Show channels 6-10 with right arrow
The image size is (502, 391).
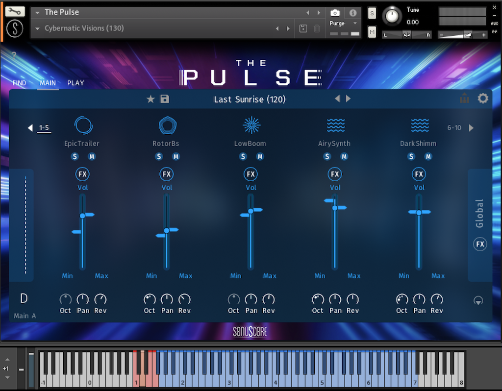point(471,128)
